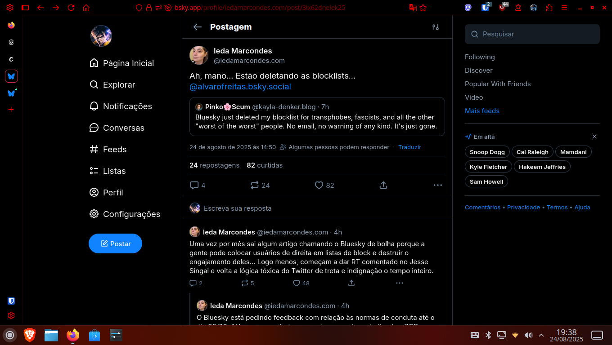Open more options on the 4h reply

pyautogui.click(x=400, y=283)
